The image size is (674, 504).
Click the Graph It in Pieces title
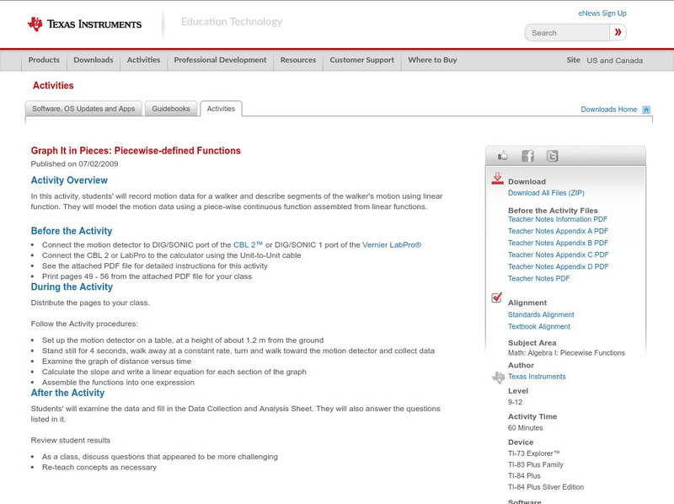[136, 151]
